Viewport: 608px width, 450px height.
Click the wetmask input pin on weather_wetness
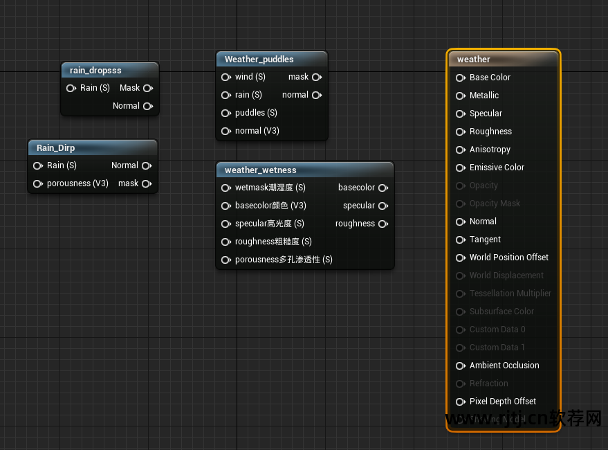tap(225, 188)
